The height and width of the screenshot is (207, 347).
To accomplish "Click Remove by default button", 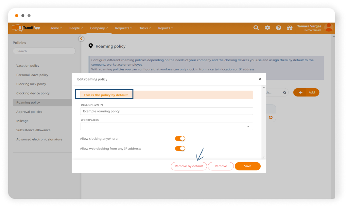I will [x=189, y=166].
